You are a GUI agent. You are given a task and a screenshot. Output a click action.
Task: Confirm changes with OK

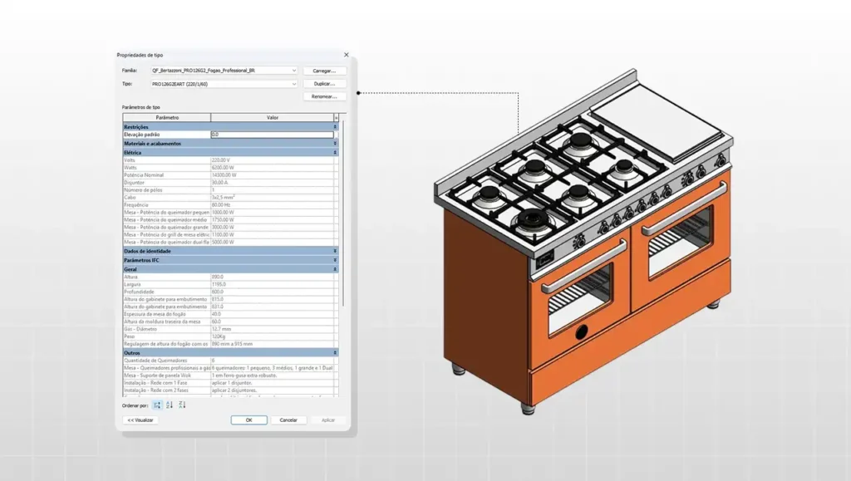coord(249,420)
